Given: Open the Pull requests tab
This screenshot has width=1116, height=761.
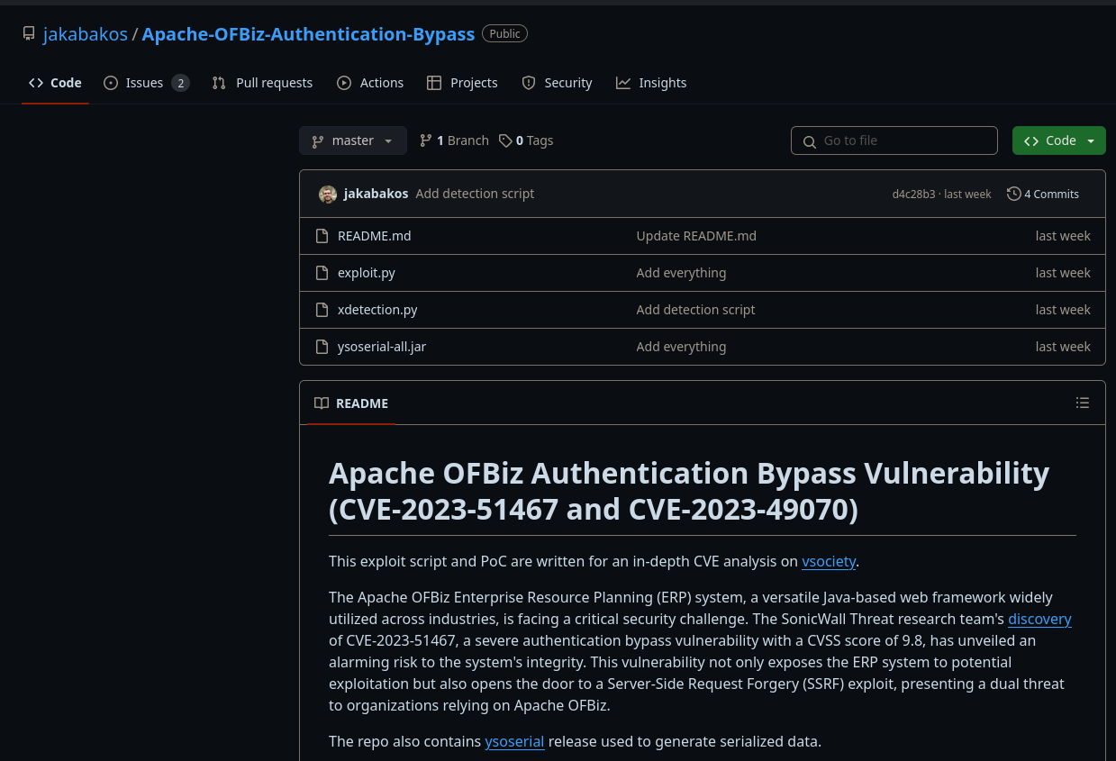Looking at the screenshot, I should 262,83.
